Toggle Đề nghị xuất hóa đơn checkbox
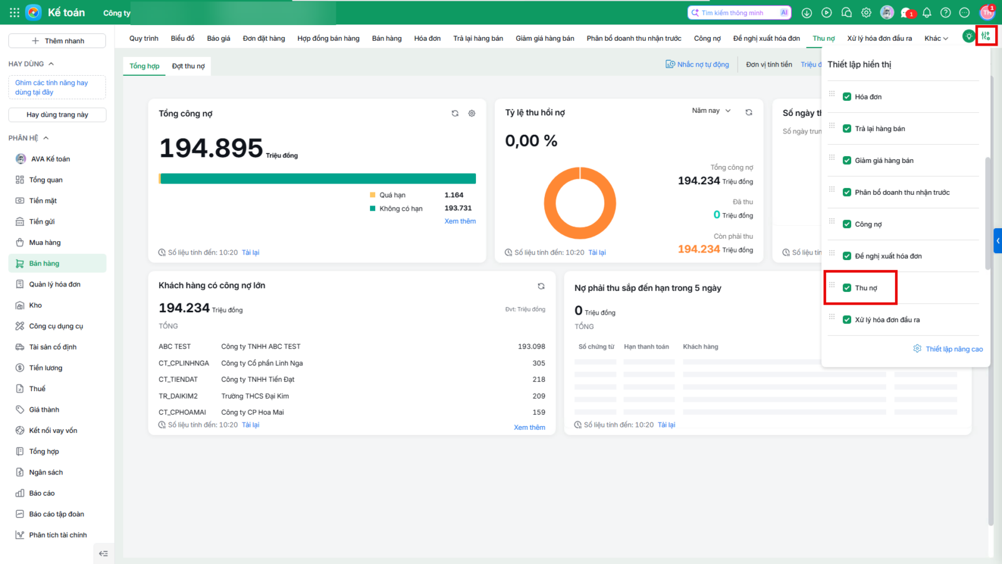Image resolution: width=1002 pixels, height=564 pixels. click(x=847, y=256)
